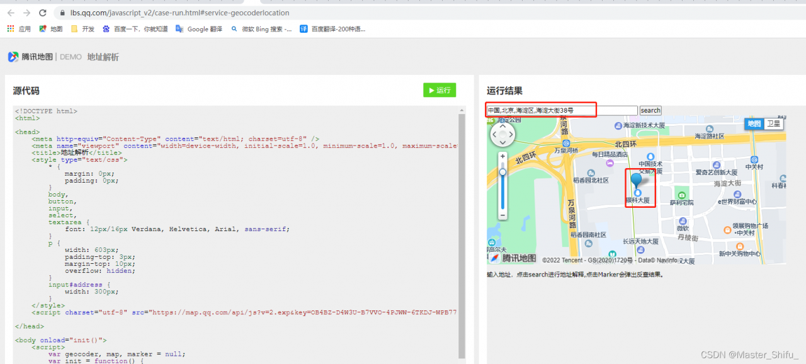Open the 百度一下，你就知道 bookmark
The width and height of the screenshot is (806, 364).
point(135,28)
